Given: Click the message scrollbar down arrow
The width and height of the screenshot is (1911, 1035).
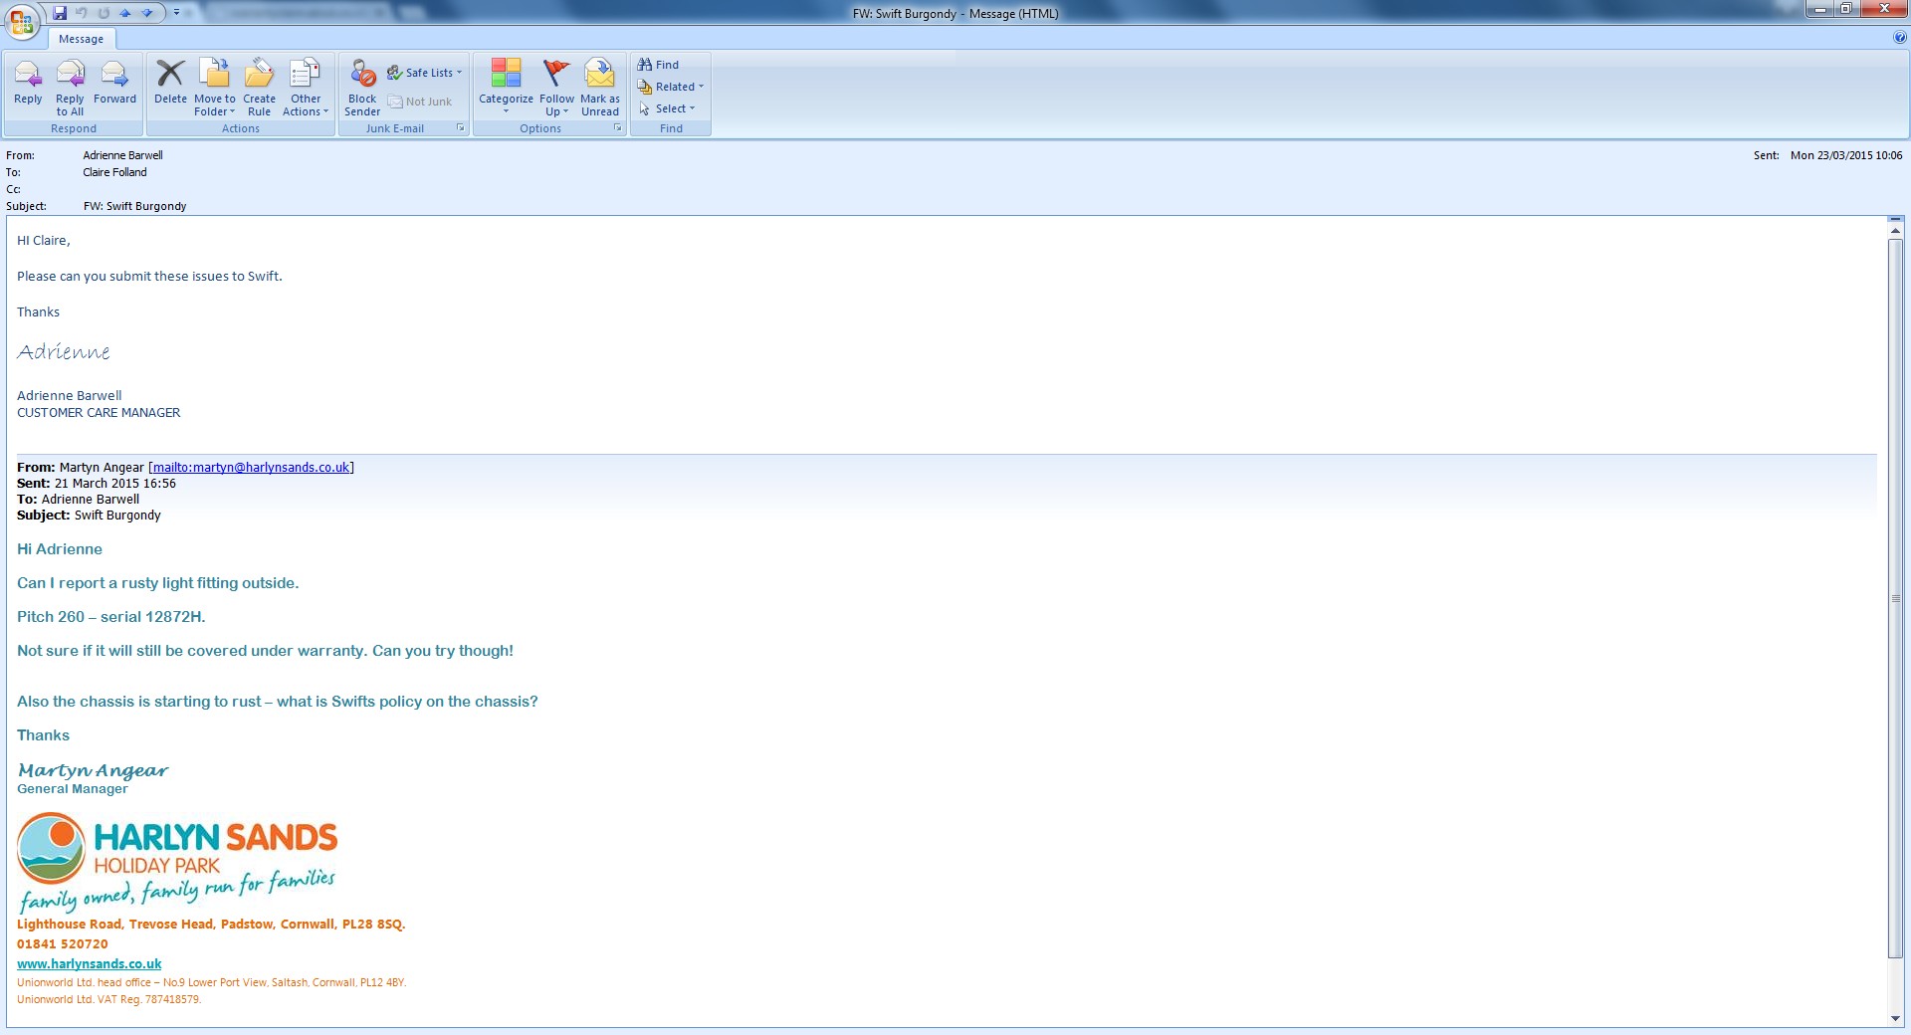Looking at the screenshot, I should coord(1895,1018).
